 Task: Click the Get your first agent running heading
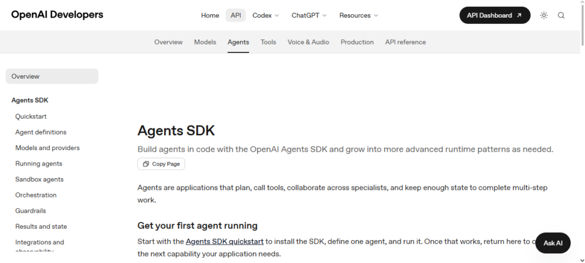tap(197, 226)
